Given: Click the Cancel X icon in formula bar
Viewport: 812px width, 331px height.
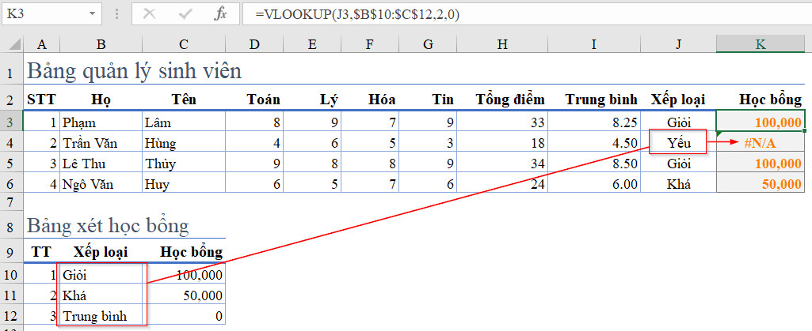Looking at the screenshot, I should [149, 14].
